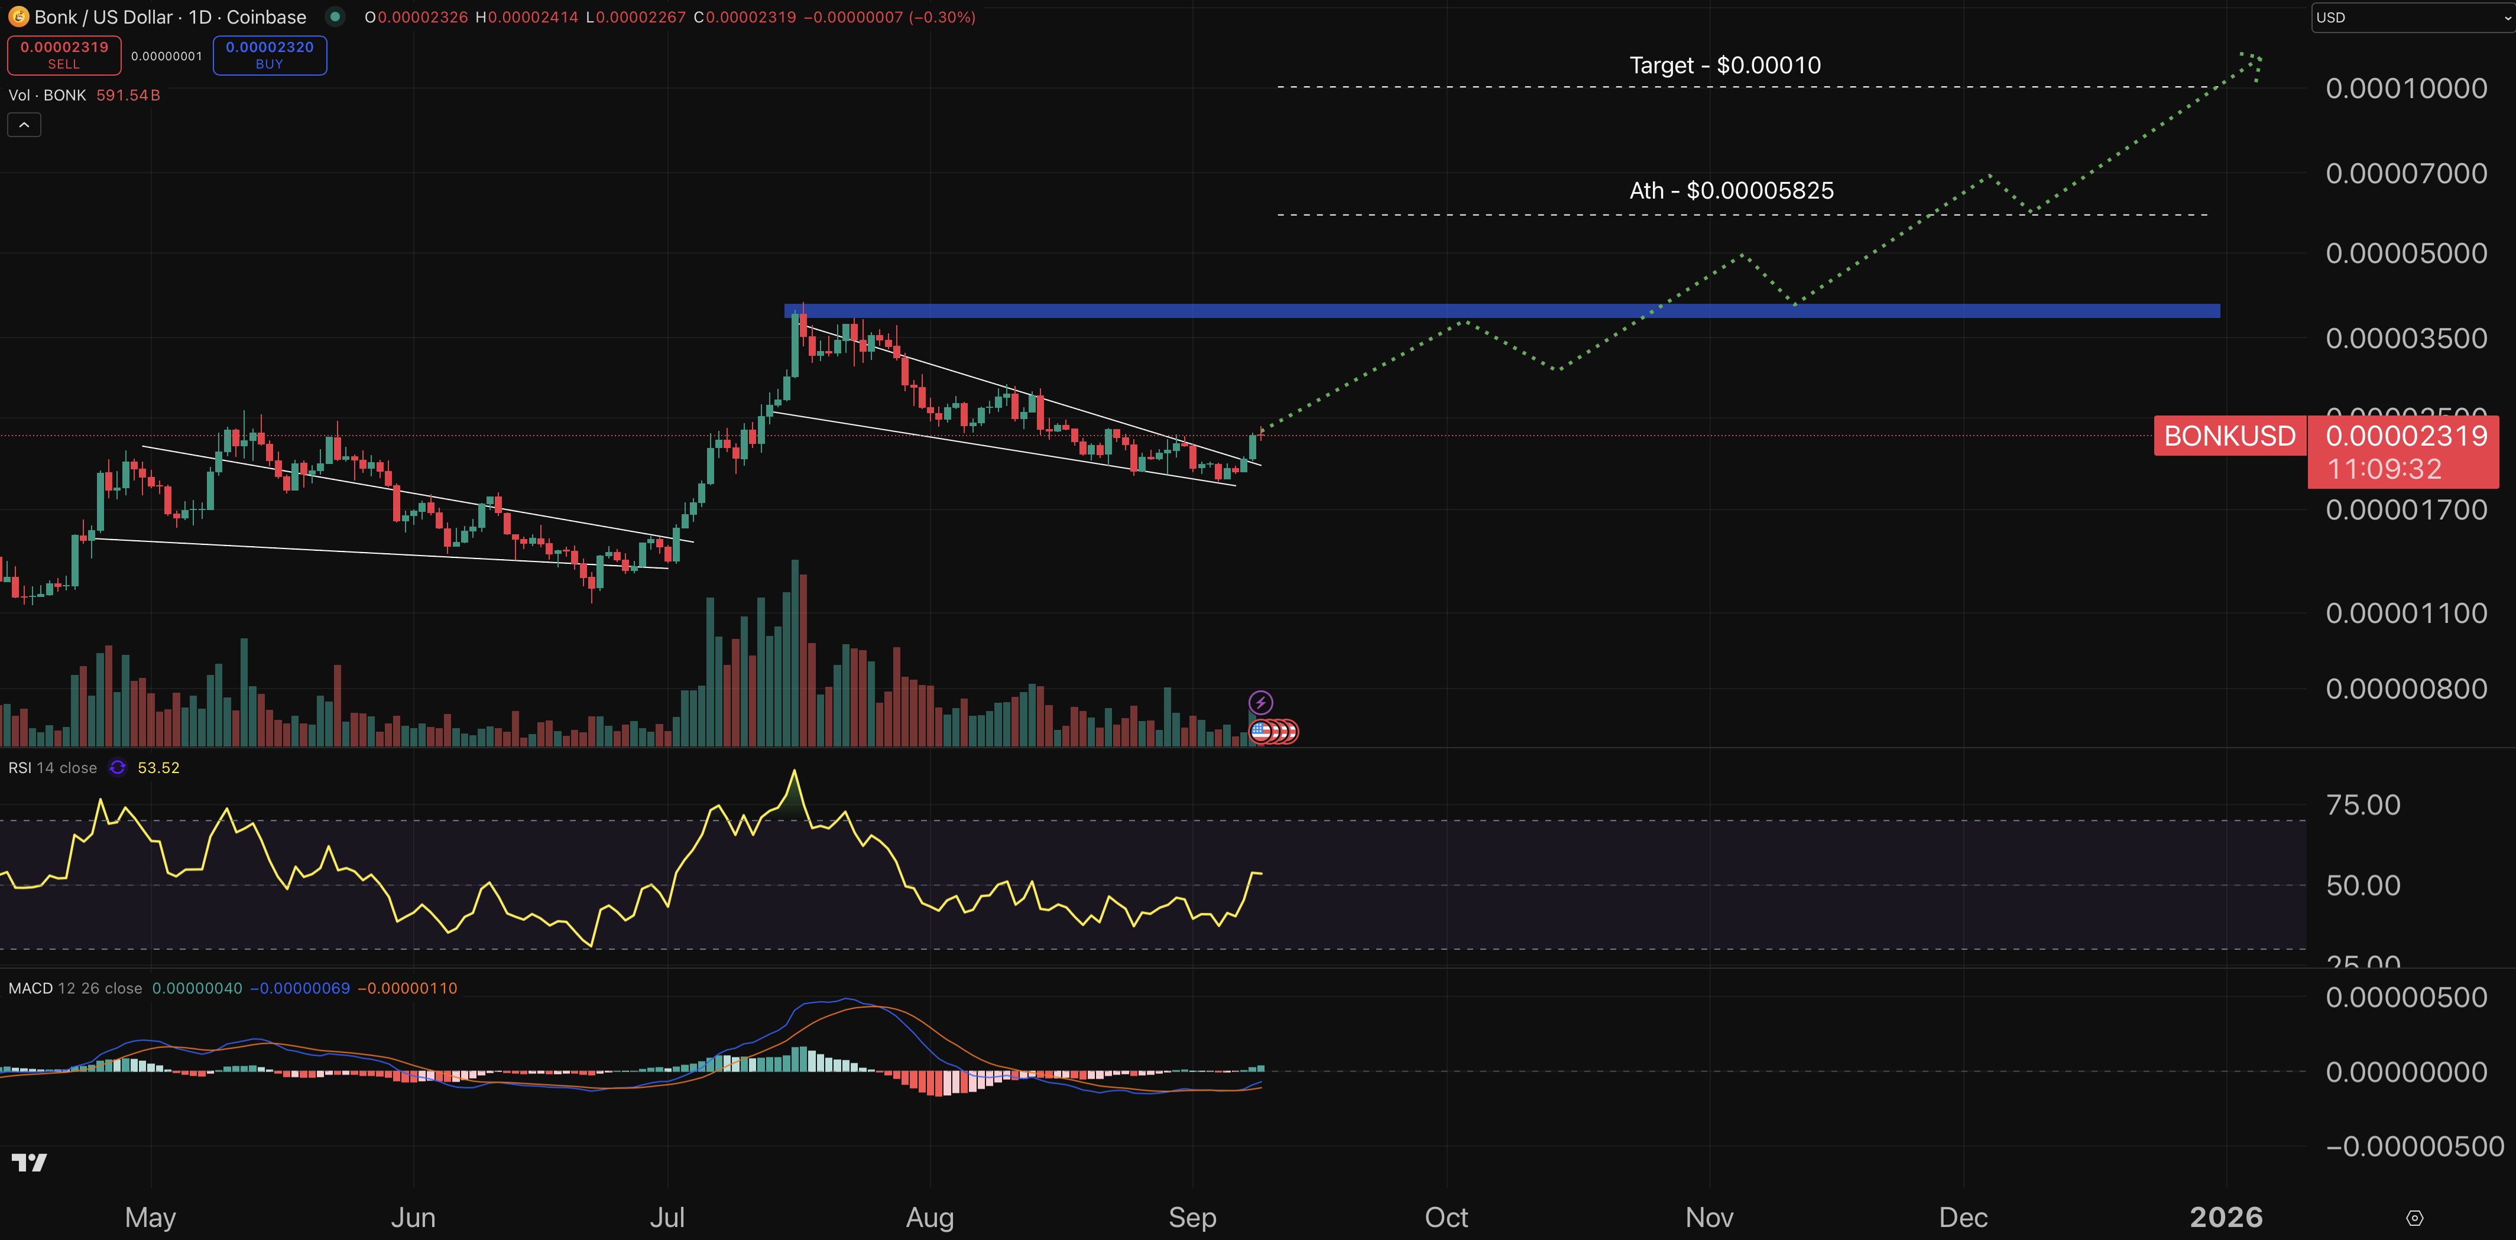Open the 1D timeframe selector in the title

click(200, 17)
